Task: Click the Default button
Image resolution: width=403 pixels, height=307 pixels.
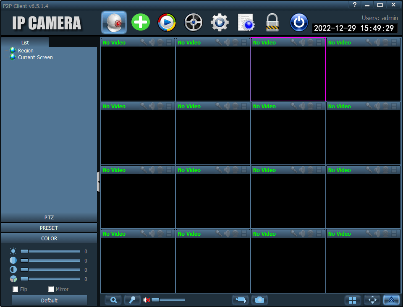Action: click(50, 300)
